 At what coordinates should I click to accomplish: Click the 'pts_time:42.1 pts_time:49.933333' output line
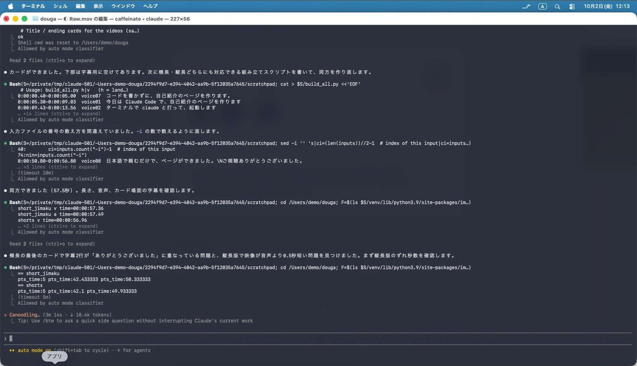[77, 292]
